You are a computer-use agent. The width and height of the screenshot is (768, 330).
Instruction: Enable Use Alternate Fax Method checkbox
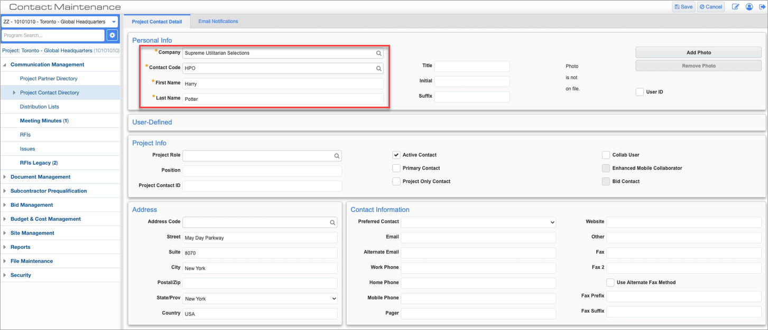[610, 282]
